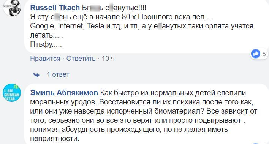Click the blue thumbs-up reaction icon
Image resolution: width=269 pixels, height=144 pixels.
[256, 54]
